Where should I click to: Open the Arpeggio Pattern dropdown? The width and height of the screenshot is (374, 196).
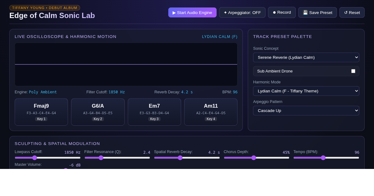pyautogui.click(x=306, y=110)
